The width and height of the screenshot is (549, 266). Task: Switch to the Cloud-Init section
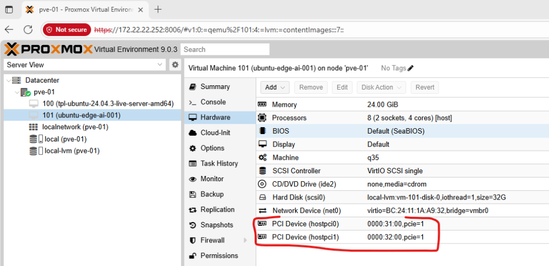point(214,133)
